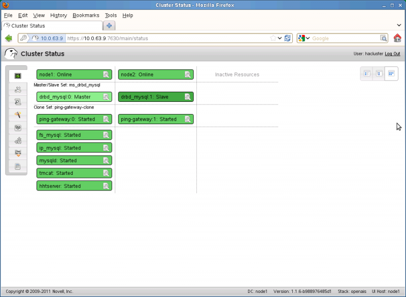Click Copyright 2009-2011 Novell footer text
Image resolution: width=406 pixels, height=297 pixels.
pos(40,291)
